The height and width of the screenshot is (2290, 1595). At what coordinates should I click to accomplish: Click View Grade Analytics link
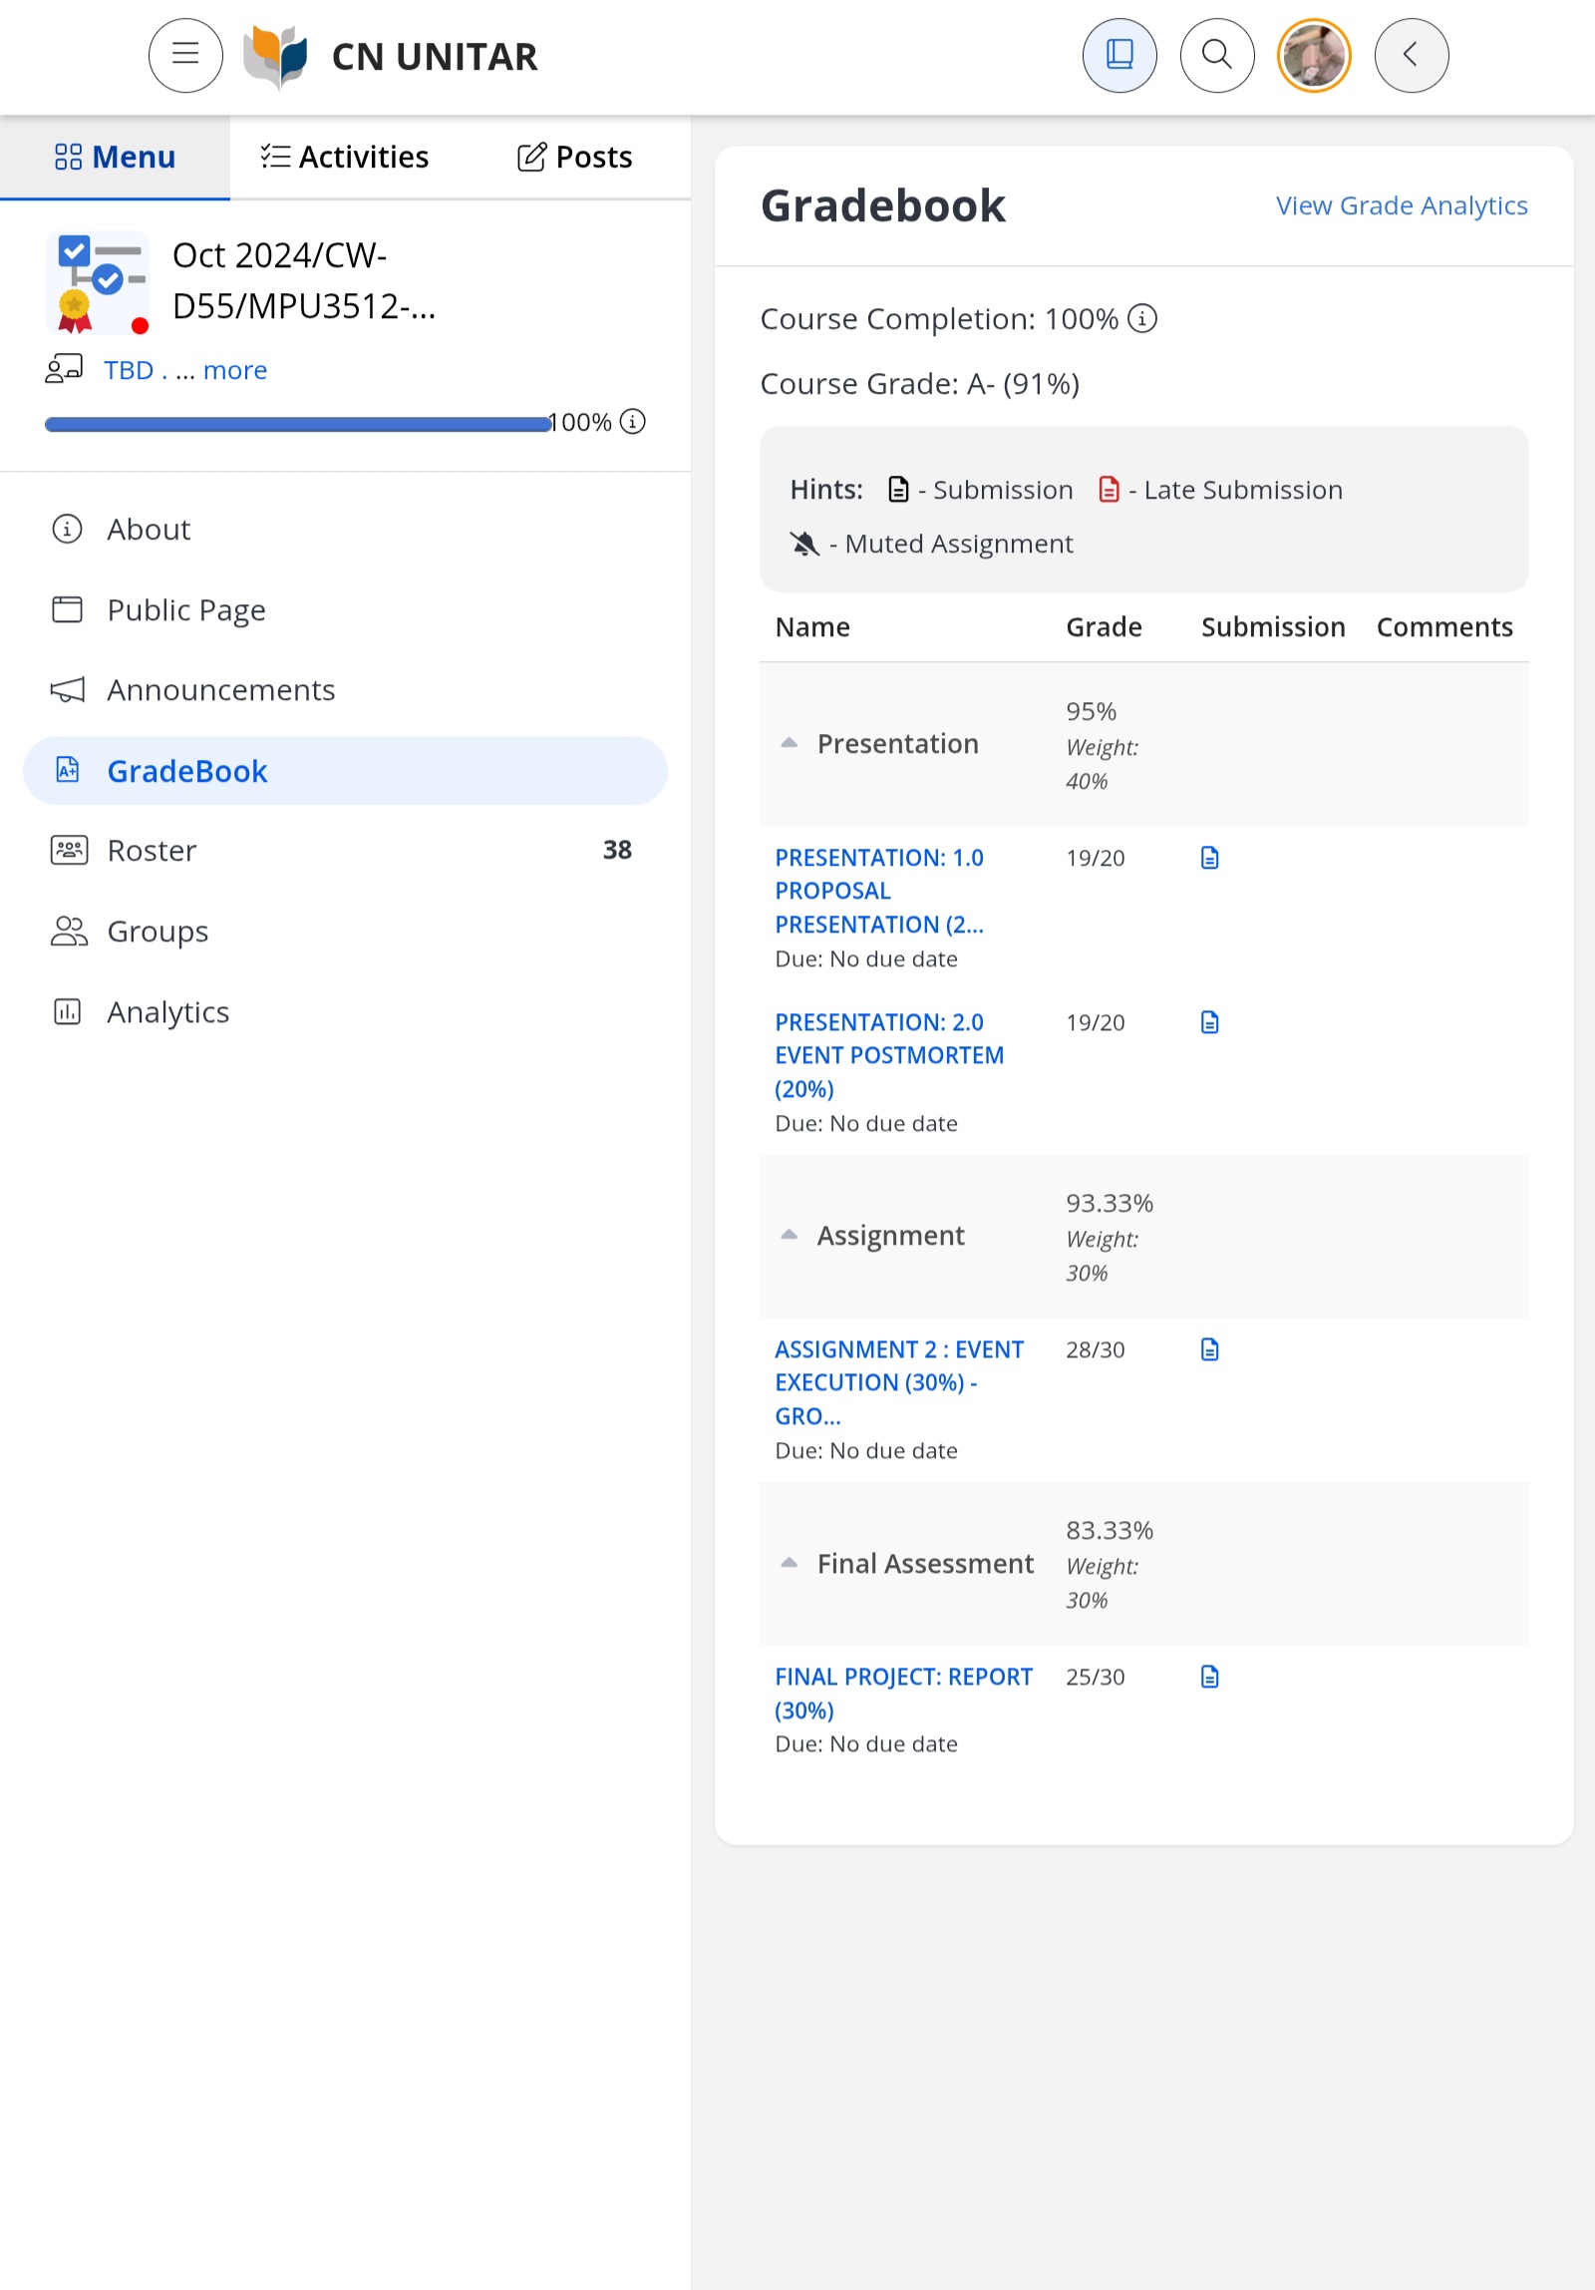[1401, 205]
